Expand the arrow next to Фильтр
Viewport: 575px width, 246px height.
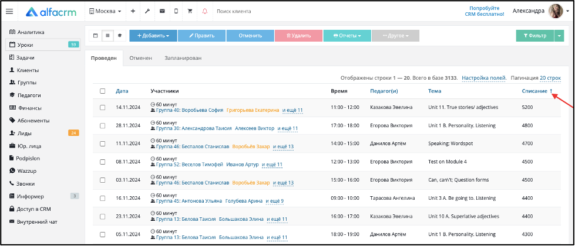point(559,36)
